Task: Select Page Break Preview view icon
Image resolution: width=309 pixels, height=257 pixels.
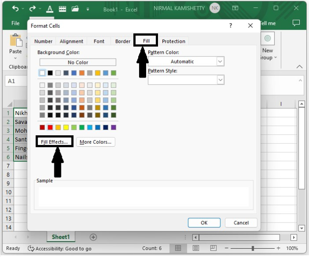Action: coord(214,248)
